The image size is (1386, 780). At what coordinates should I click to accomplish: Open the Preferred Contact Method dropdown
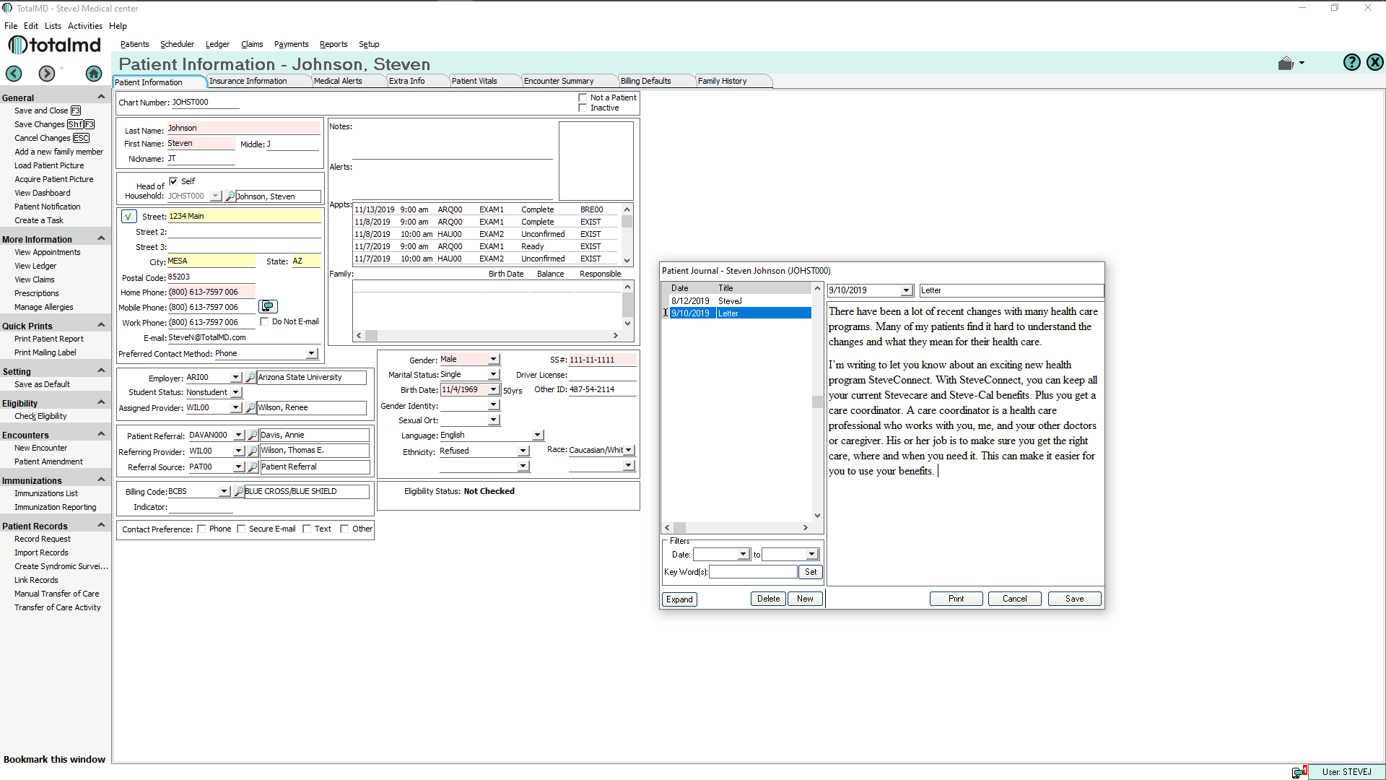(x=311, y=353)
